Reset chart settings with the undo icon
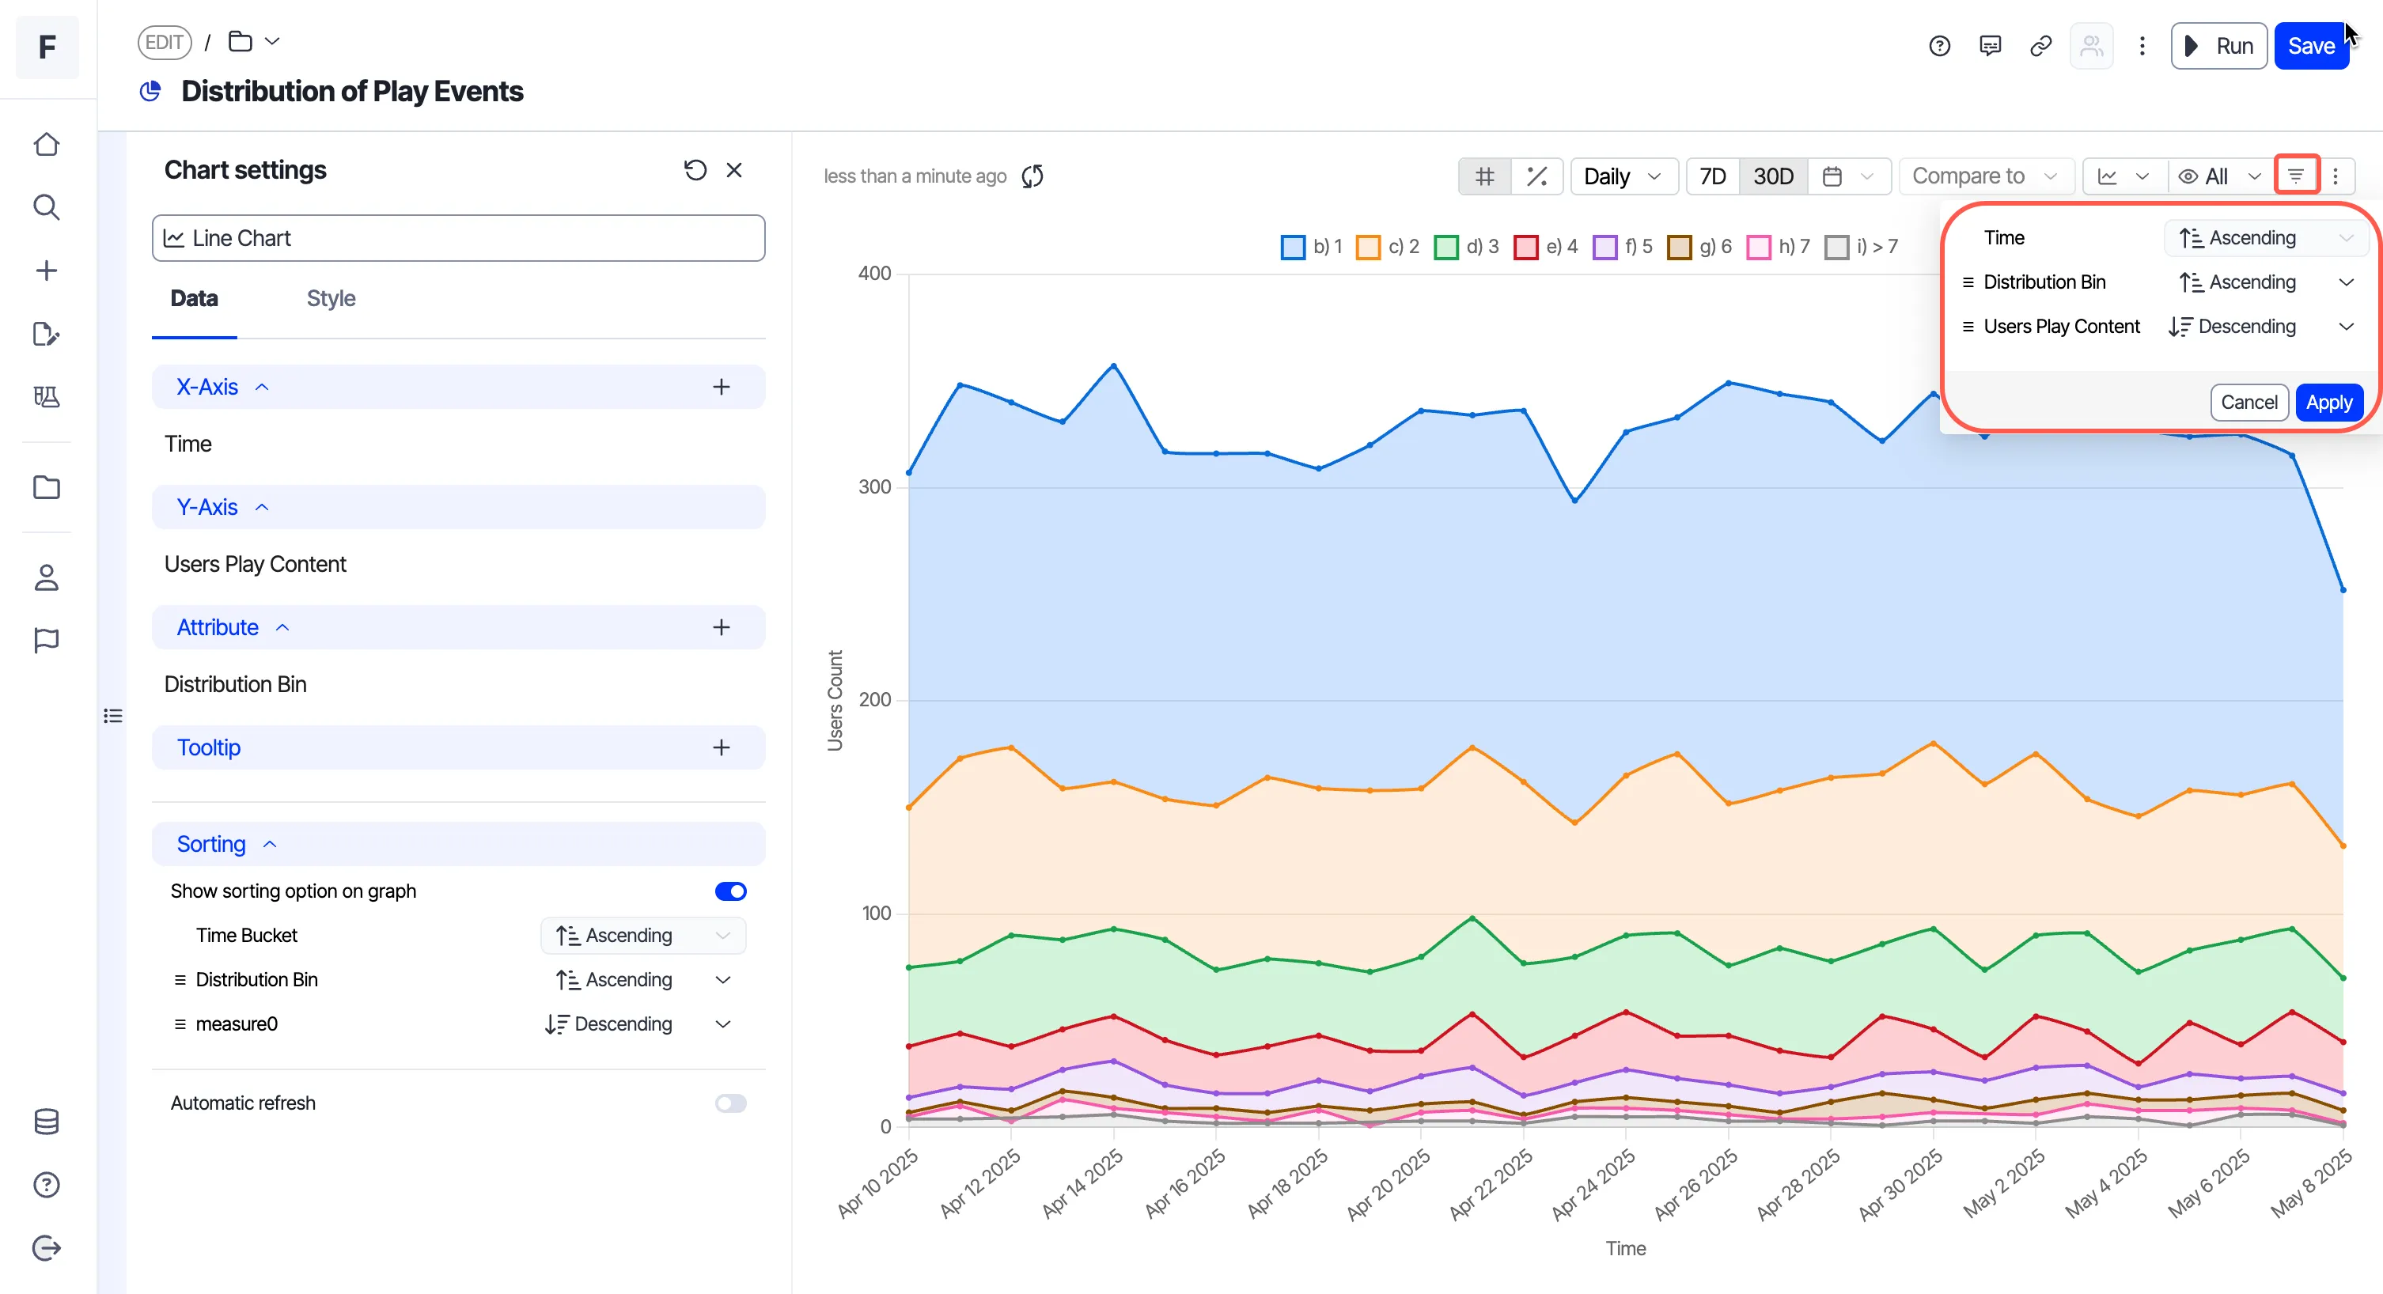This screenshot has width=2383, height=1294. coord(695,170)
